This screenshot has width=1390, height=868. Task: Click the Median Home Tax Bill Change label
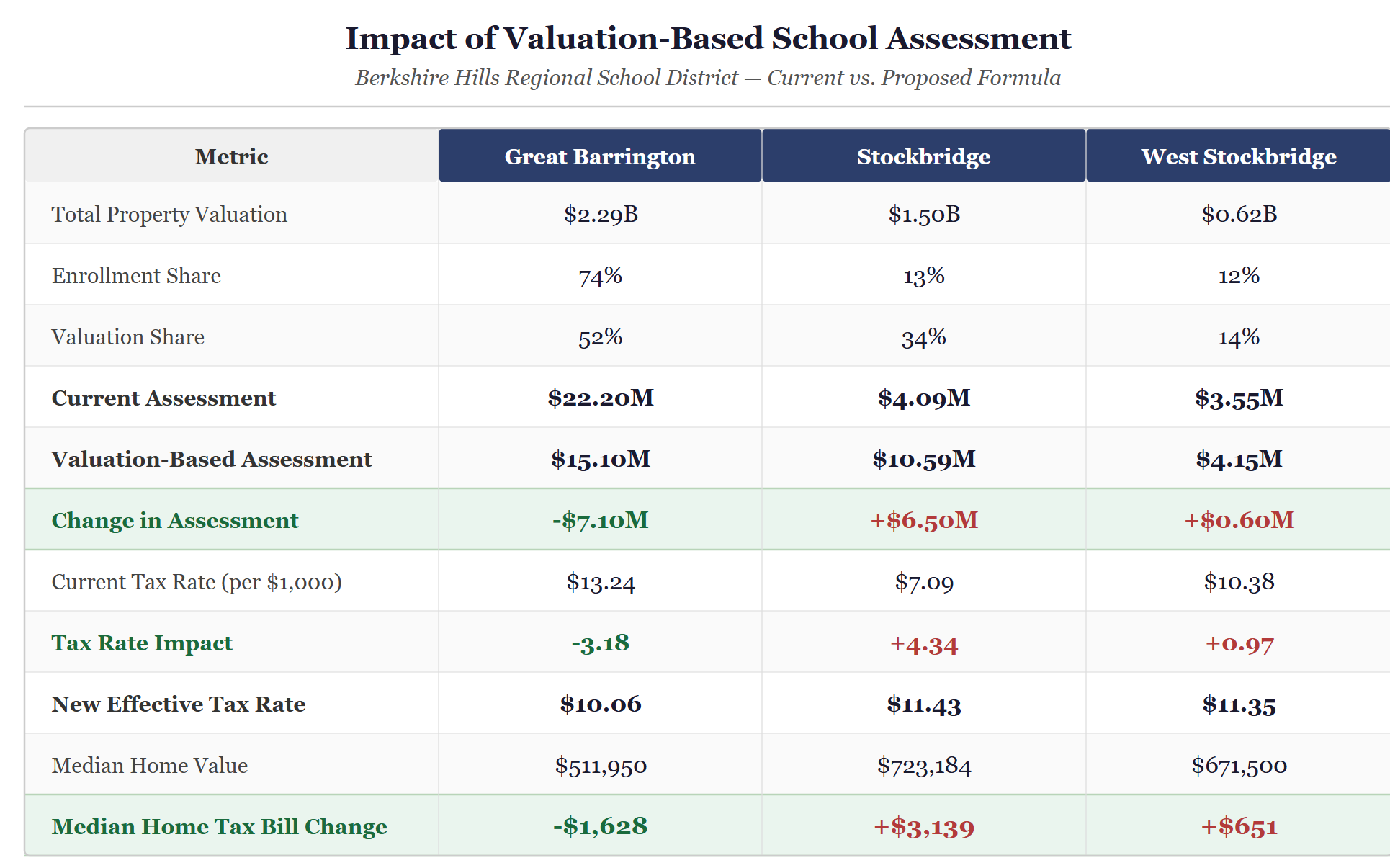(x=219, y=826)
